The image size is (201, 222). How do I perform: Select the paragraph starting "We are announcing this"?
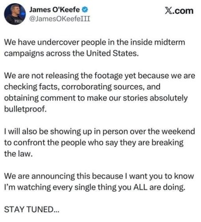tap(99, 182)
